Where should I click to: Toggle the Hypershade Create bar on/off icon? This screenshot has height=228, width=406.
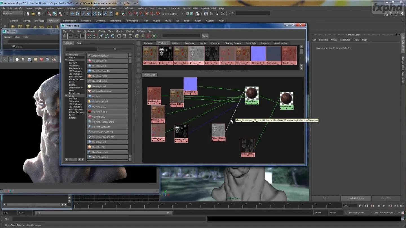tap(64, 36)
